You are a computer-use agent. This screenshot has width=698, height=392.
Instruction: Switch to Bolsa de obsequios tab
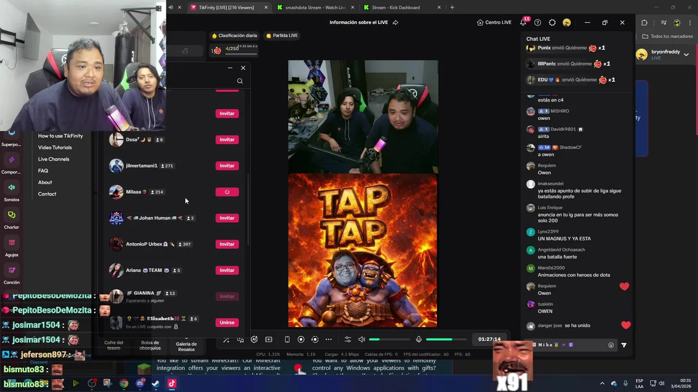point(150,345)
